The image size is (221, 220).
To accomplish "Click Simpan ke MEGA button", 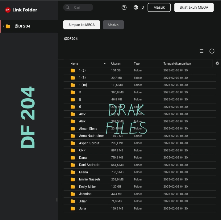I will (x=81, y=25).
